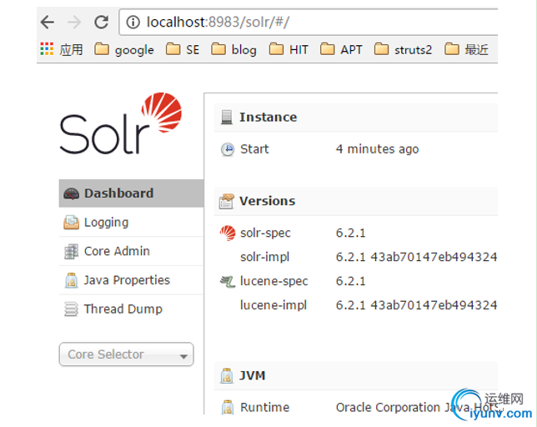Click the Instance server icon
This screenshot has height=427, width=537.
[x=227, y=117]
